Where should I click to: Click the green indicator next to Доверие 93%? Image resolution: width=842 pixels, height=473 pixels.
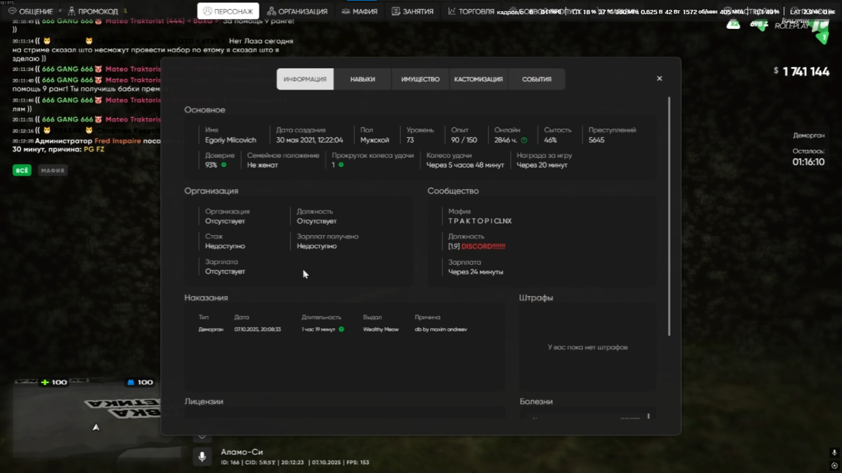coord(224,165)
